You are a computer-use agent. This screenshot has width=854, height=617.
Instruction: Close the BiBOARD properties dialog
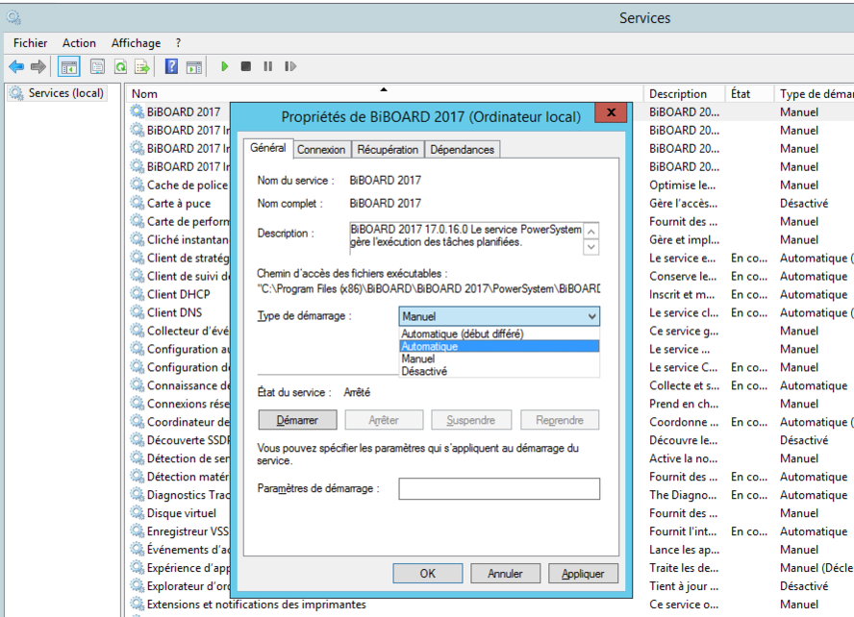[x=611, y=112]
